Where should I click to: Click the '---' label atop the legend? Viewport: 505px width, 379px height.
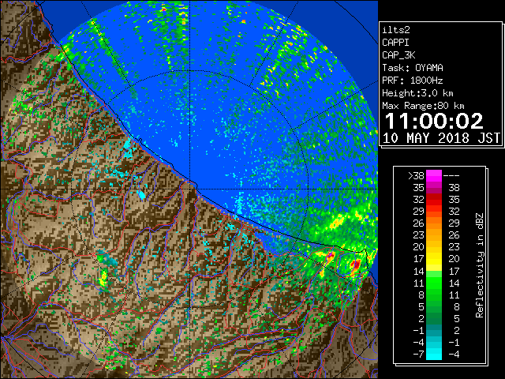[x=451, y=176]
